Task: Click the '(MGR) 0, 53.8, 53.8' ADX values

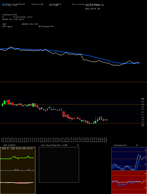Action: coord(30,24)
